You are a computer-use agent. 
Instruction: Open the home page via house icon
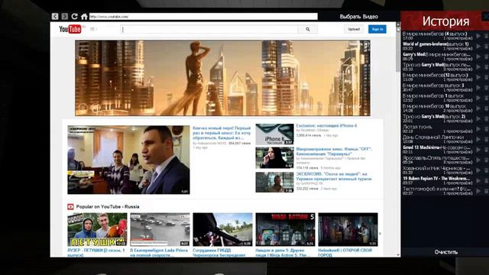84,16
